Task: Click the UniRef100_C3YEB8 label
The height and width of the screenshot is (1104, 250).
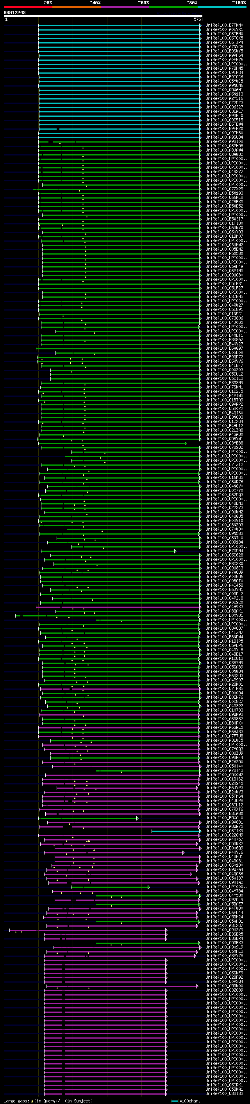Action: (224, 443)
